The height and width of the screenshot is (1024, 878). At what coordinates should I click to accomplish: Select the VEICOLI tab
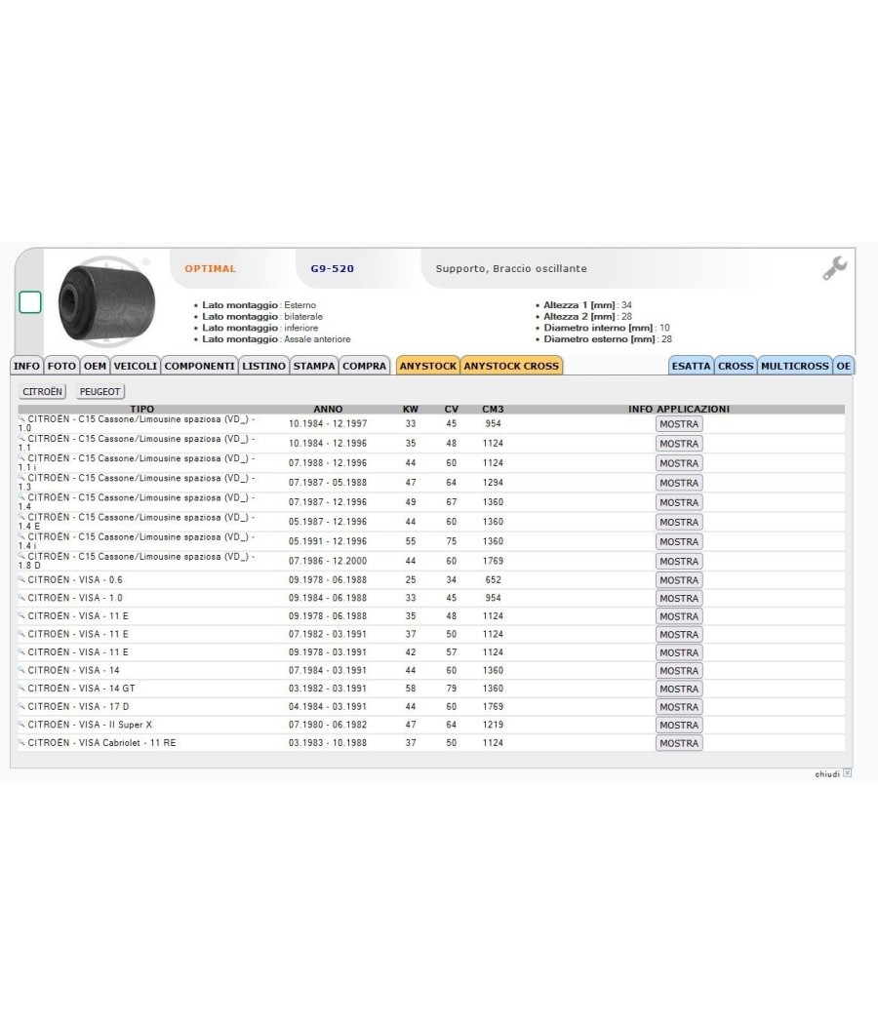[136, 366]
